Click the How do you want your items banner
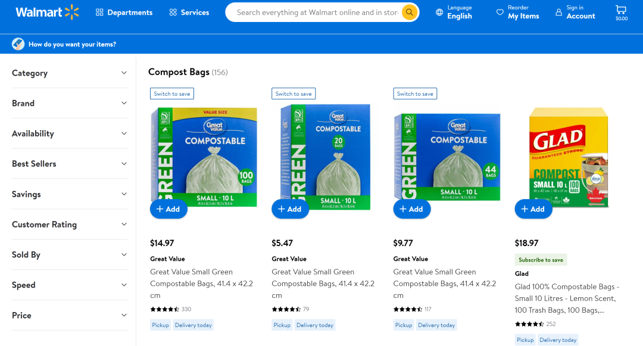The width and height of the screenshot is (643, 346). (72, 44)
